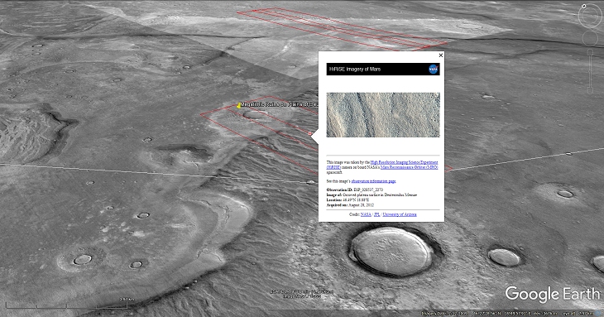Image resolution: width=604 pixels, height=317 pixels.
Task: Open the observation information page link
Action: click(373, 181)
